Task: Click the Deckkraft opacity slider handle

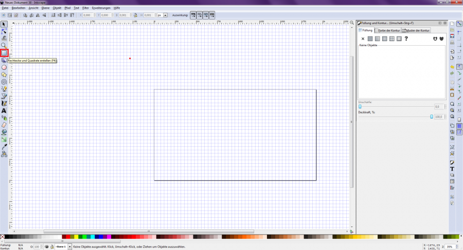Action: [x=432, y=117]
